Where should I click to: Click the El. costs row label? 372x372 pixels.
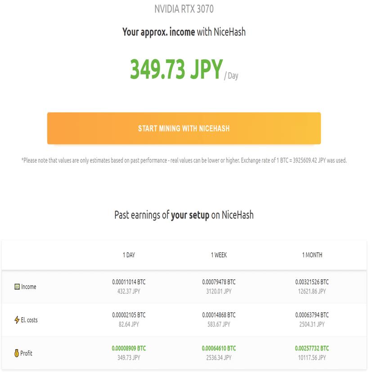(29, 320)
